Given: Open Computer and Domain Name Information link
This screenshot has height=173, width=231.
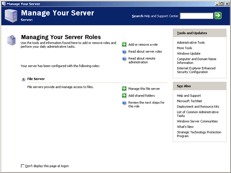Looking at the screenshot, I should pos(196,61).
